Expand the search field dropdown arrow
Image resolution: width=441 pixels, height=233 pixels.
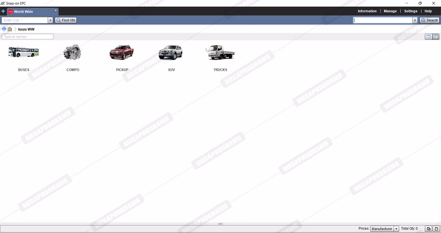pos(415,20)
